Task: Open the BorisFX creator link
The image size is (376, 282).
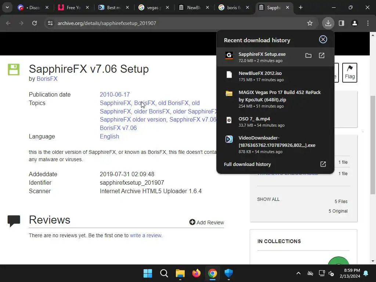Action: (x=47, y=79)
